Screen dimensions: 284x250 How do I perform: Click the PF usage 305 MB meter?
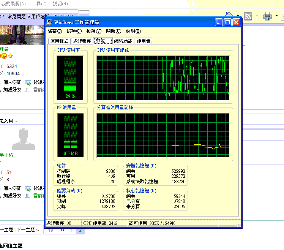coord(70,135)
